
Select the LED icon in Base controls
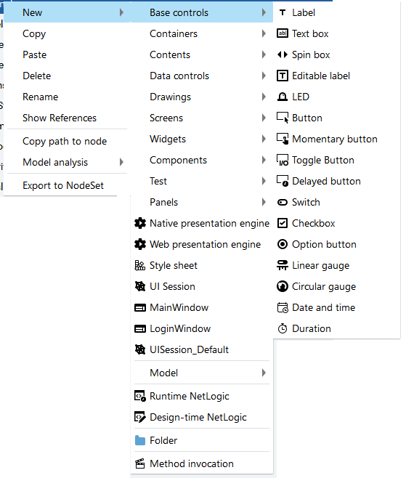pos(283,97)
